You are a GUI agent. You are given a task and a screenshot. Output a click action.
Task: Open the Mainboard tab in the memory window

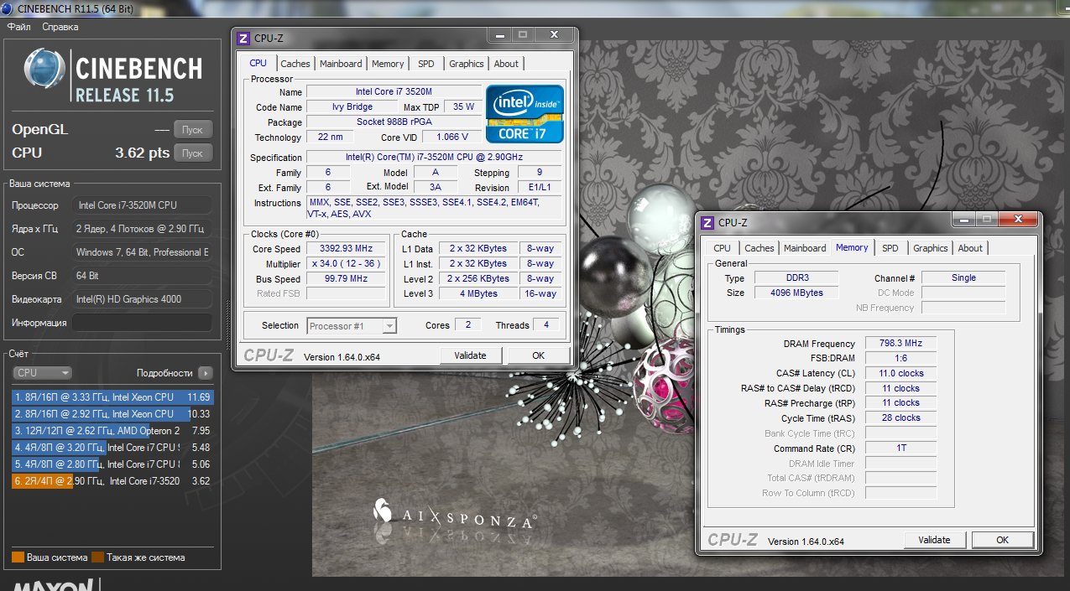point(805,248)
